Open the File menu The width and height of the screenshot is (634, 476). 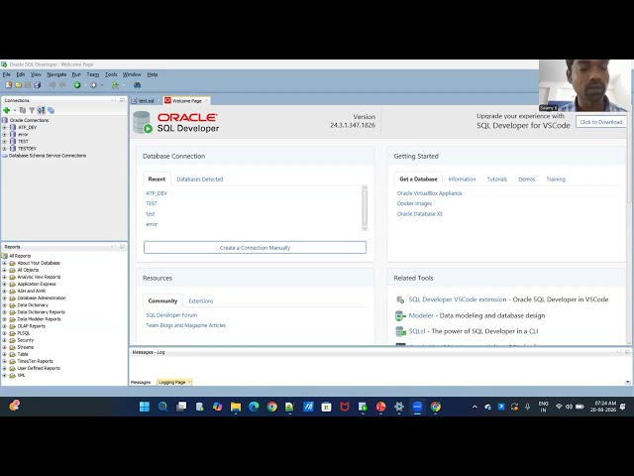pos(7,74)
